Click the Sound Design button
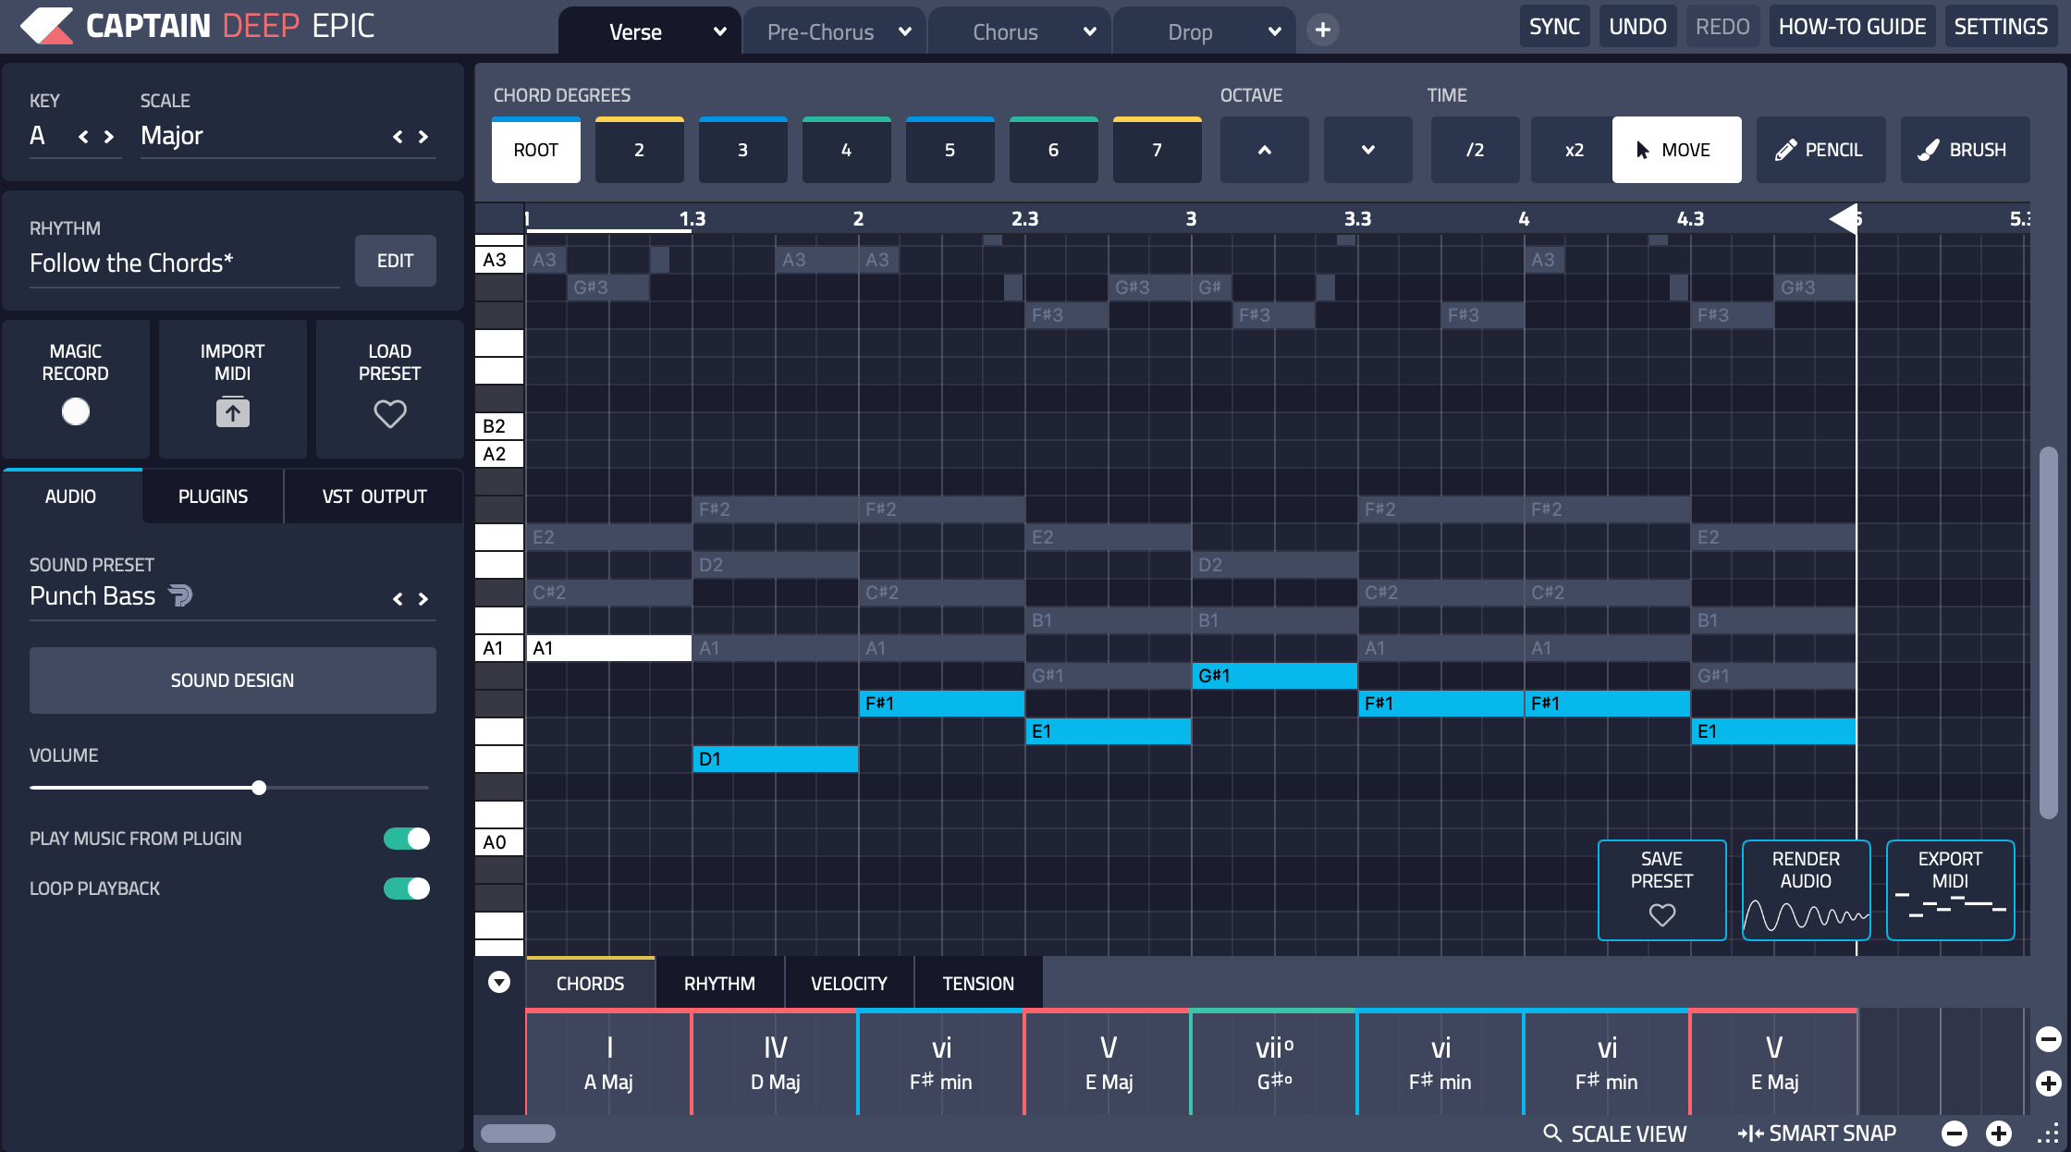 click(232, 680)
